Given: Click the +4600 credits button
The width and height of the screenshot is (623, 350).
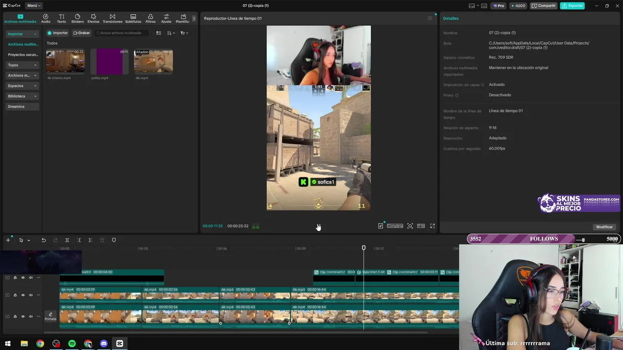Looking at the screenshot, I should (518, 6).
